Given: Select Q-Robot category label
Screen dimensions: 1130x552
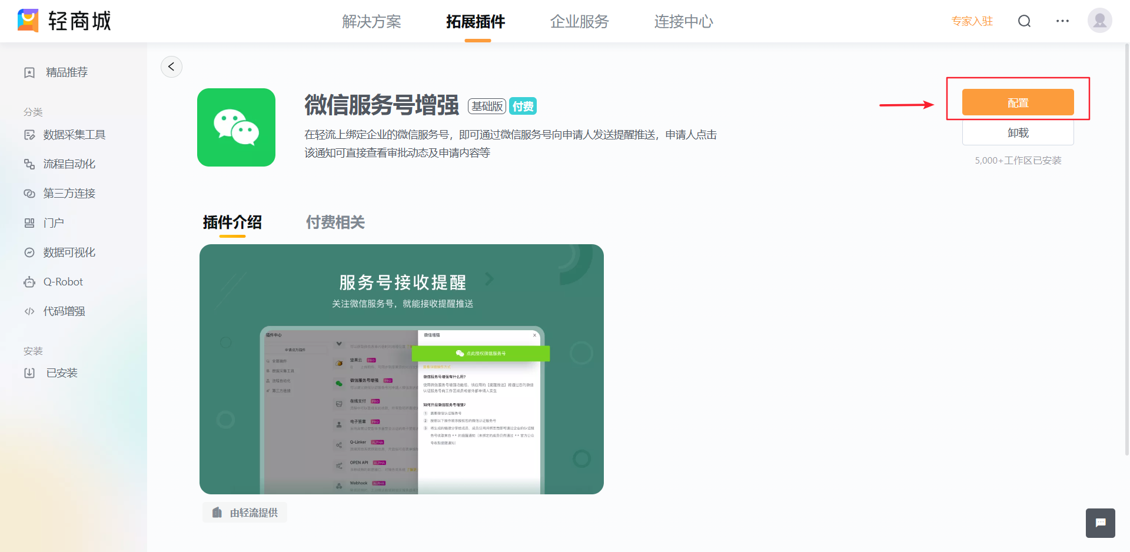Looking at the screenshot, I should 64,282.
